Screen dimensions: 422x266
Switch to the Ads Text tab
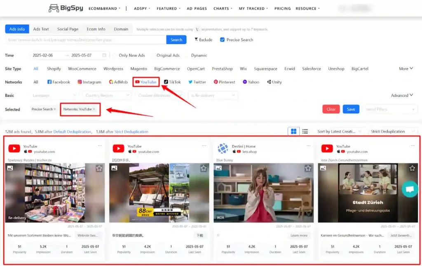[x=41, y=29]
